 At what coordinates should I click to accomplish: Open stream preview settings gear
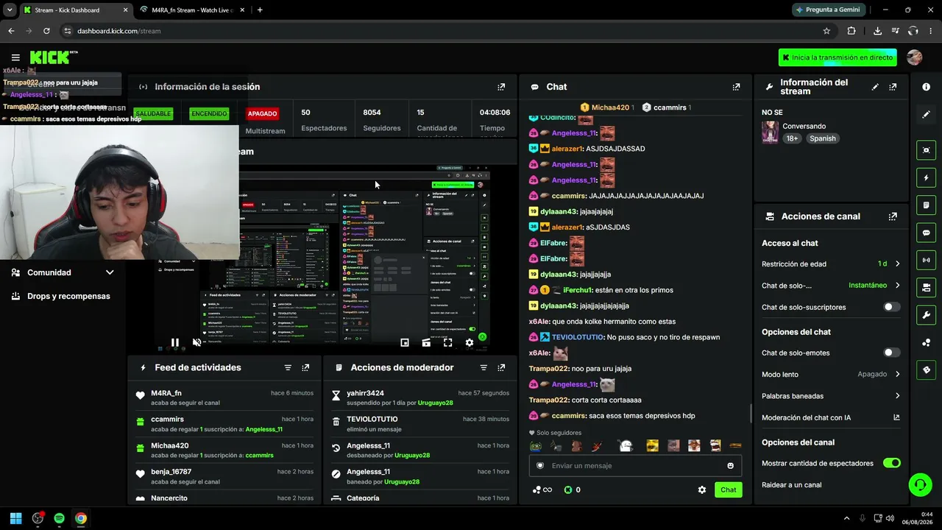(470, 342)
